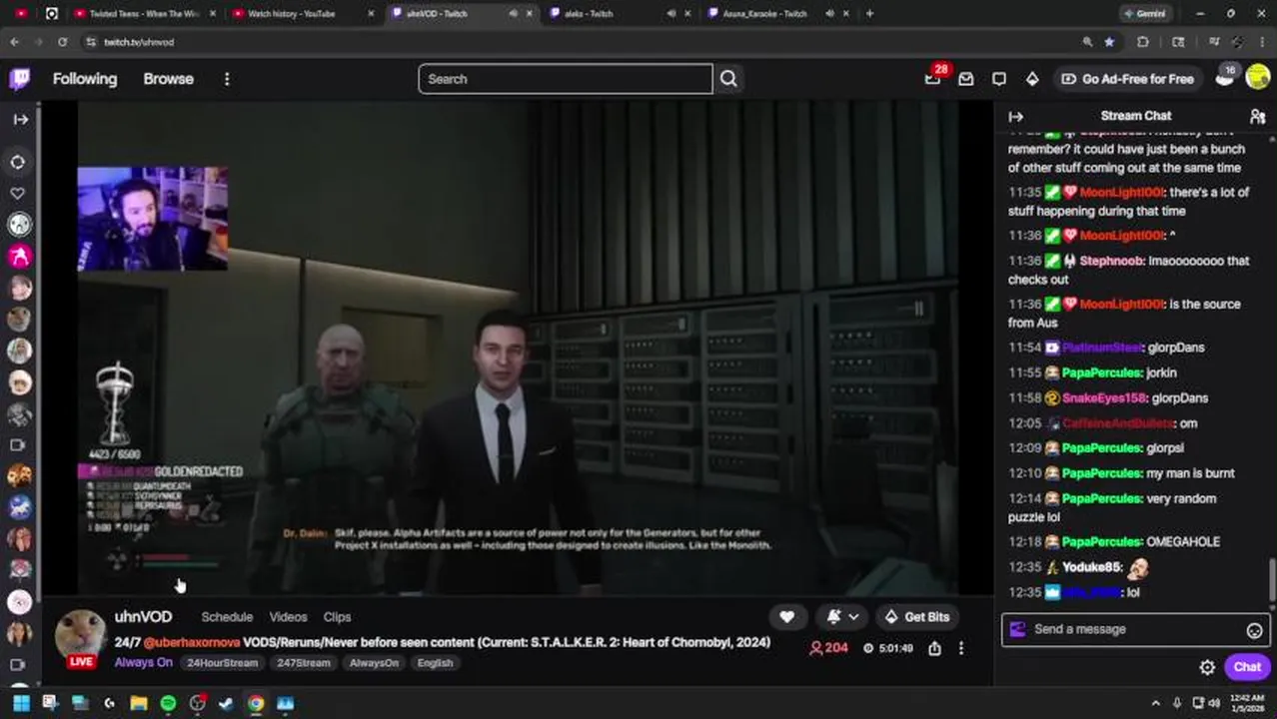Open the Twitch notifications inbox envelope
This screenshot has width=1277, height=719.
965,79
